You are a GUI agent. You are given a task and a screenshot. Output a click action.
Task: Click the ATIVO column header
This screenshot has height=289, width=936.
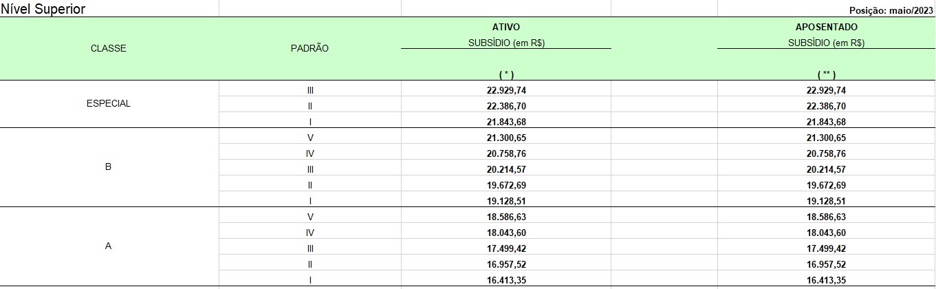505,27
